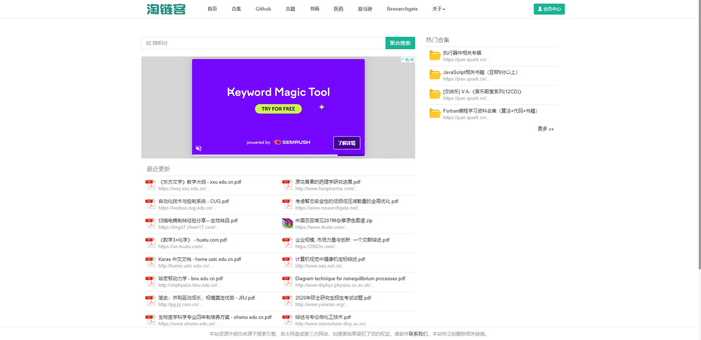Click the http://www.aas.net.cn/... URL text
The image size is (701, 340).
pyautogui.click(x=320, y=266)
